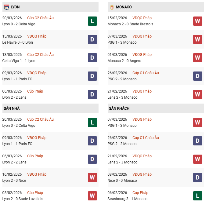Select the SÂN NHÀ section header
This screenshot has width=205, height=205.
click(12, 108)
